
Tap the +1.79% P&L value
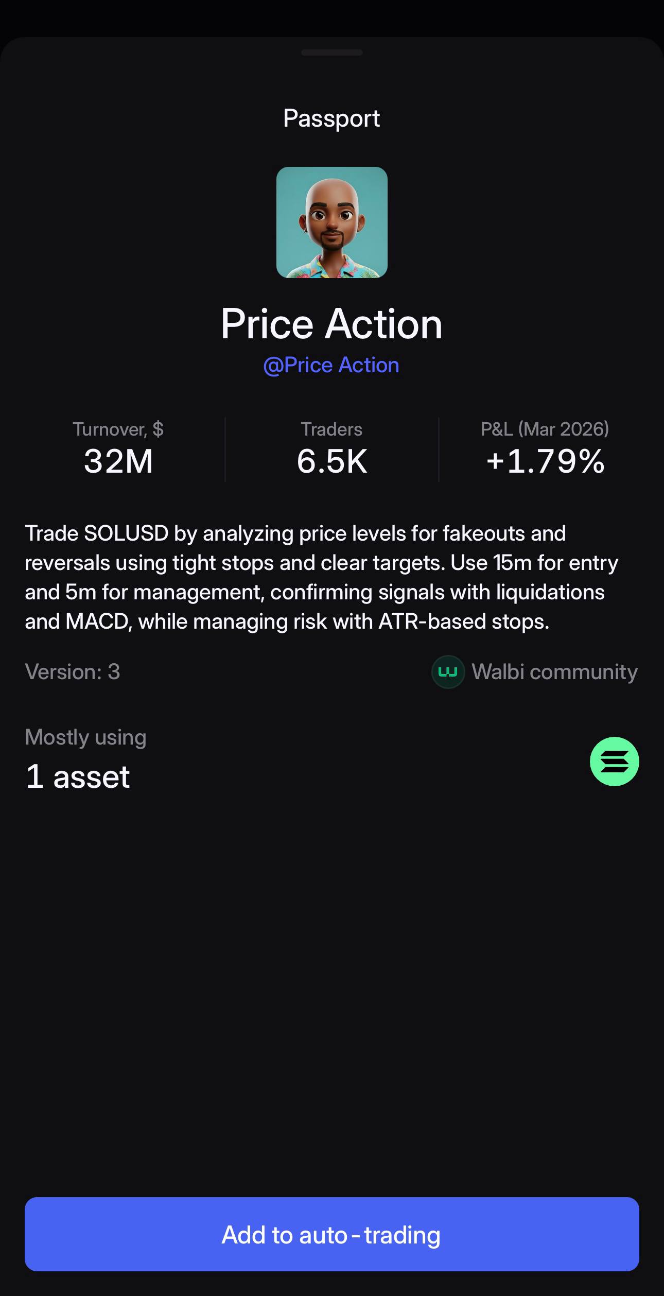click(545, 461)
